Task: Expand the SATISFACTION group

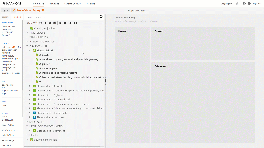Action: [x=27, y=122]
